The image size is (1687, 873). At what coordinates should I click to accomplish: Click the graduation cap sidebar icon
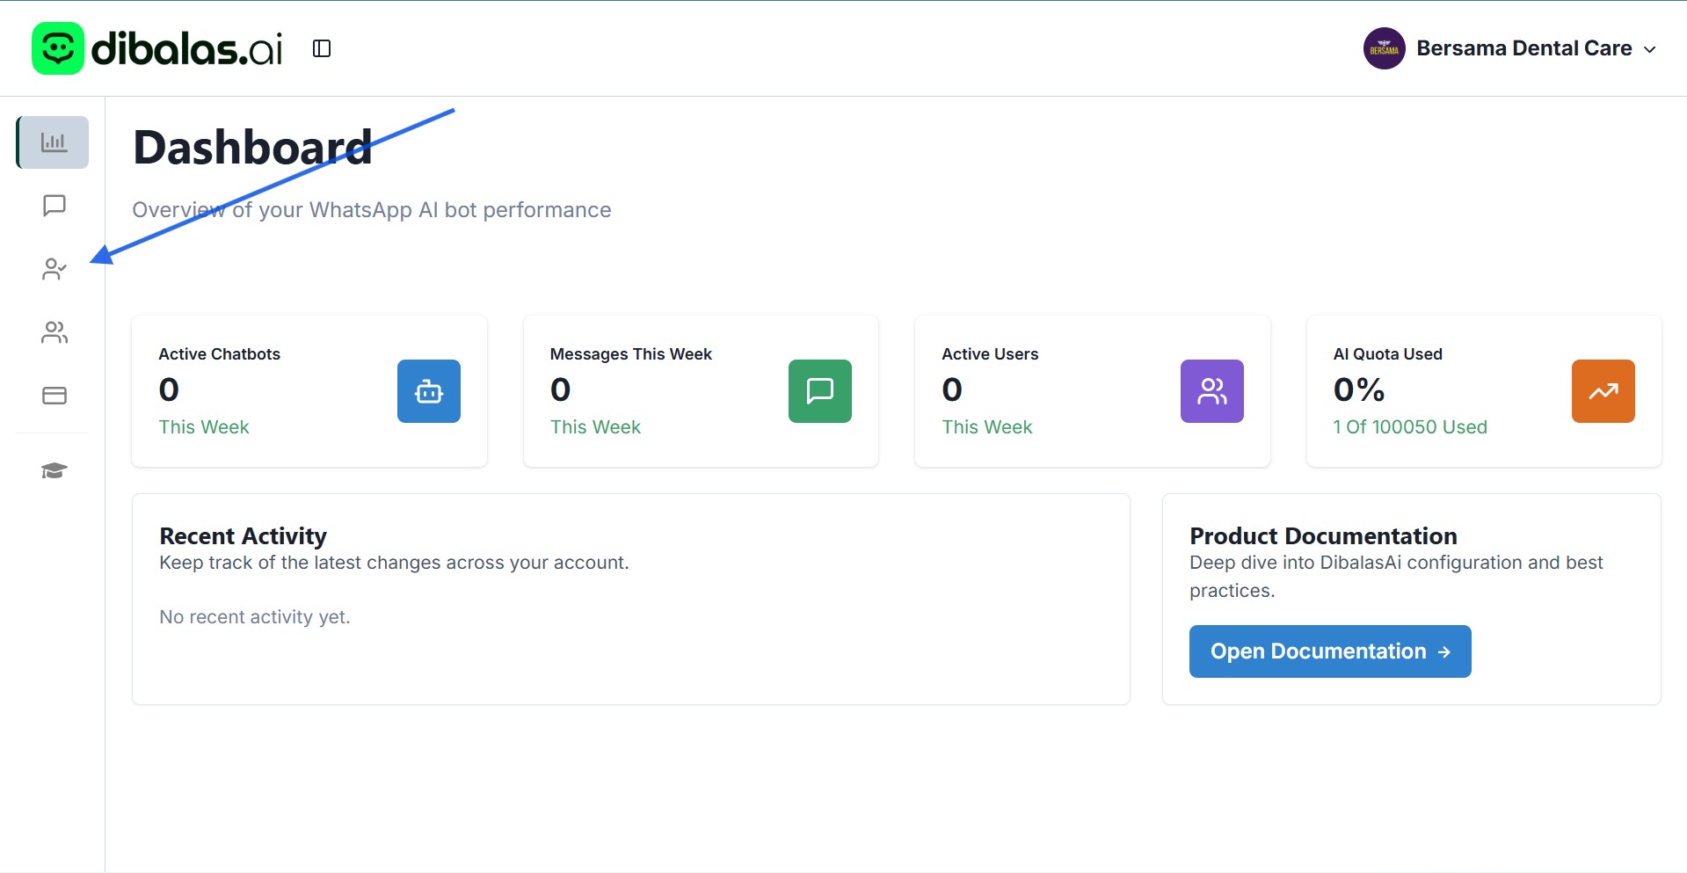coord(55,471)
